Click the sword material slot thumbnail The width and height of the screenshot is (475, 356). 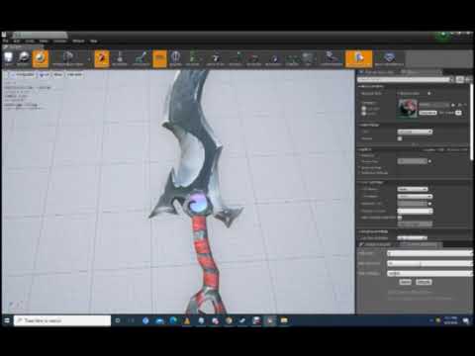click(407, 109)
